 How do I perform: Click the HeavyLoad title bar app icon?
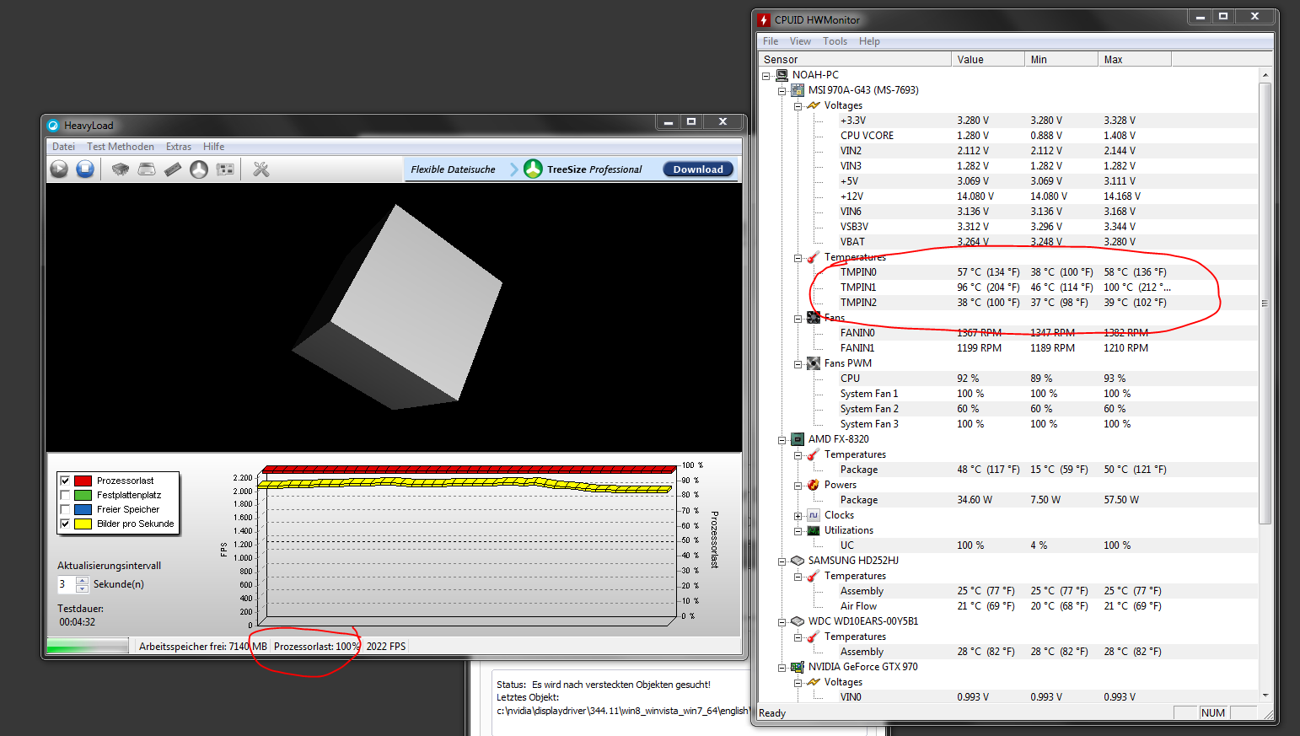click(x=54, y=126)
